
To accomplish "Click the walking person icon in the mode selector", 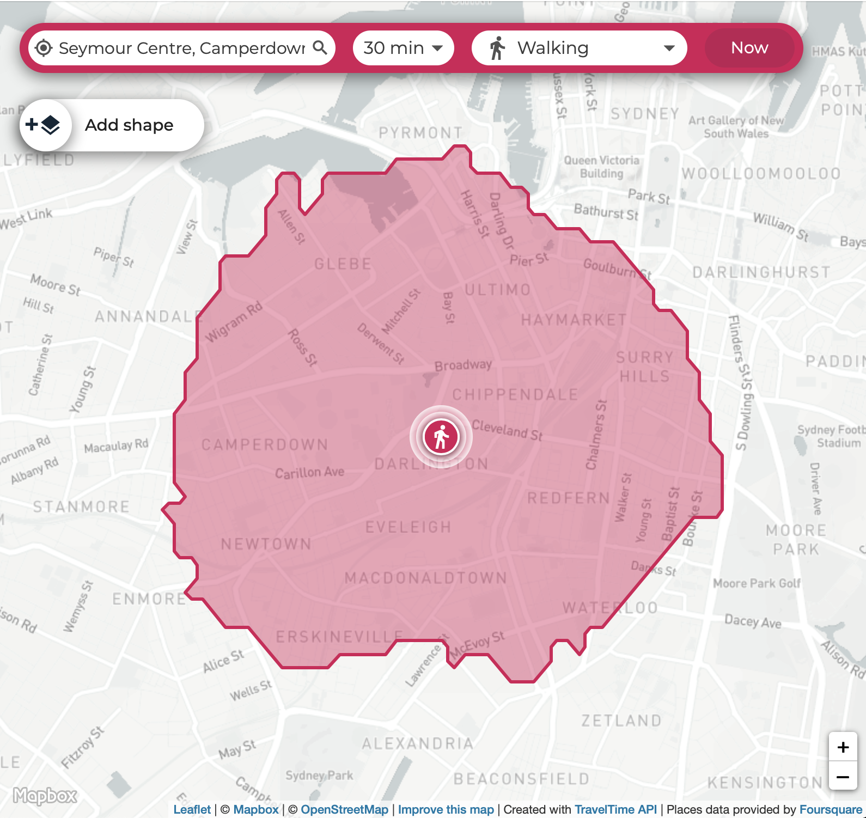I will [x=497, y=48].
